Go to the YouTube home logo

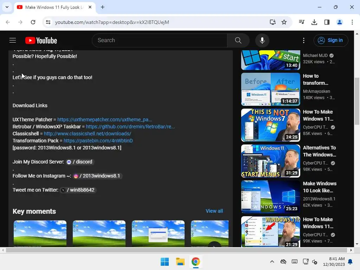pyautogui.click(x=41, y=40)
